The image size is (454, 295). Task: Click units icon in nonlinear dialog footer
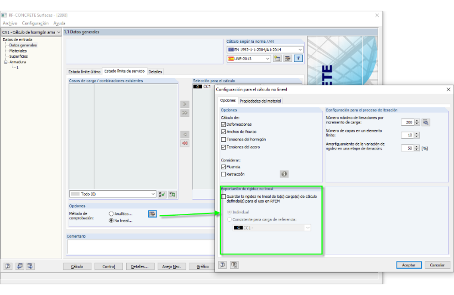[234, 265]
